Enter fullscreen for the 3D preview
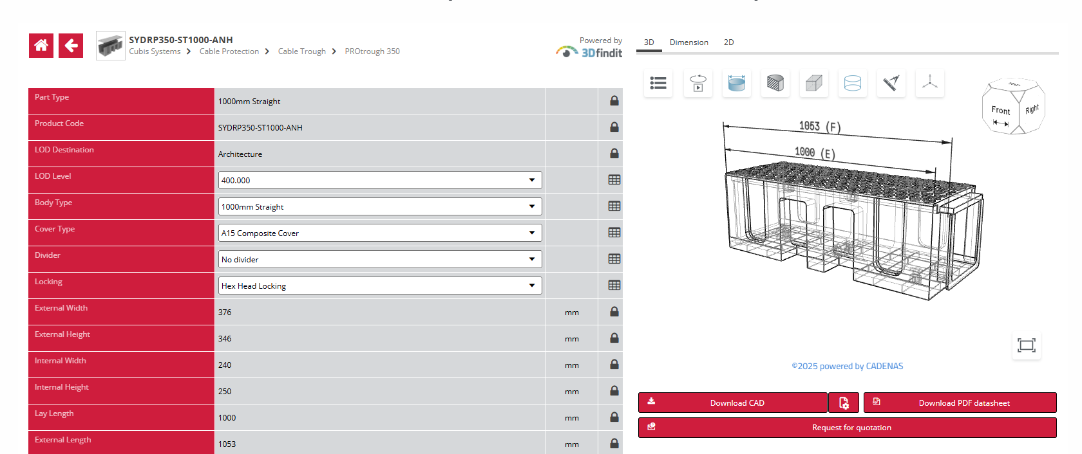This screenshot has height=454, width=1082. coord(1026,345)
